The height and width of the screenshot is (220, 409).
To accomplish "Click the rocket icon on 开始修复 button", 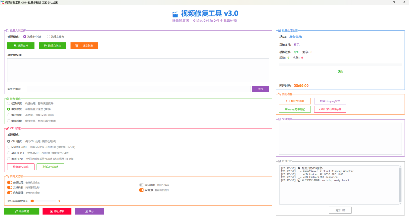I will (16, 211).
